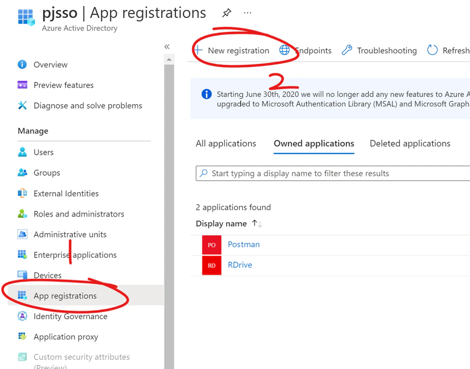Open Application proxy
This screenshot has height=369, width=470.
tap(65, 337)
